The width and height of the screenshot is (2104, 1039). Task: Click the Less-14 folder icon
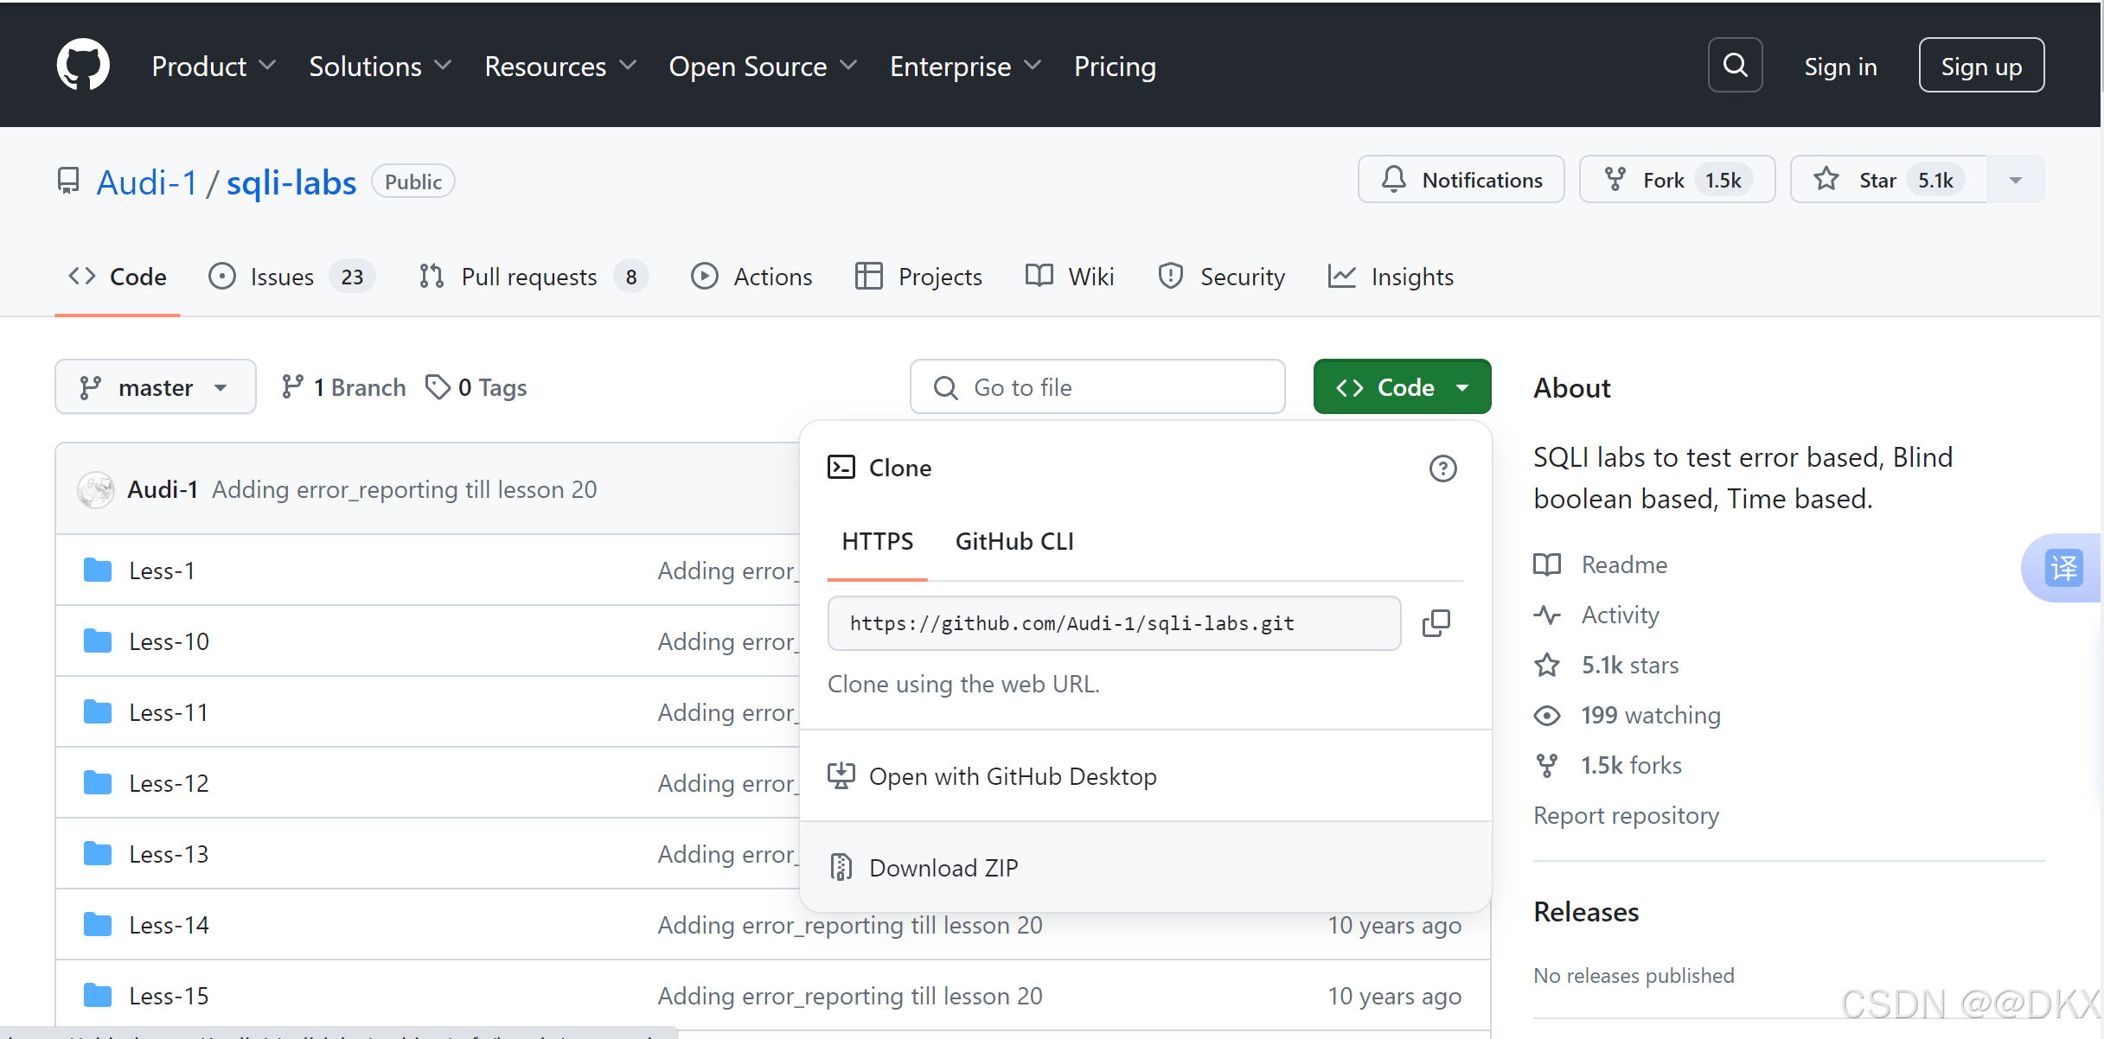pos(98,925)
